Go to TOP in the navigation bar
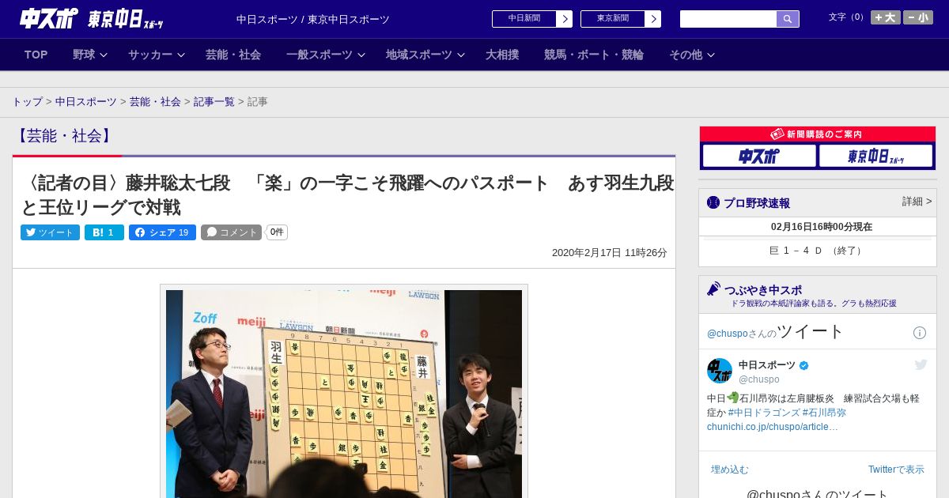Image resolution: width=949 pixels, height=498 pixels. (x=36, y=55)
